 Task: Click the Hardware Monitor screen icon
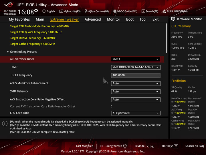[173, 19]
